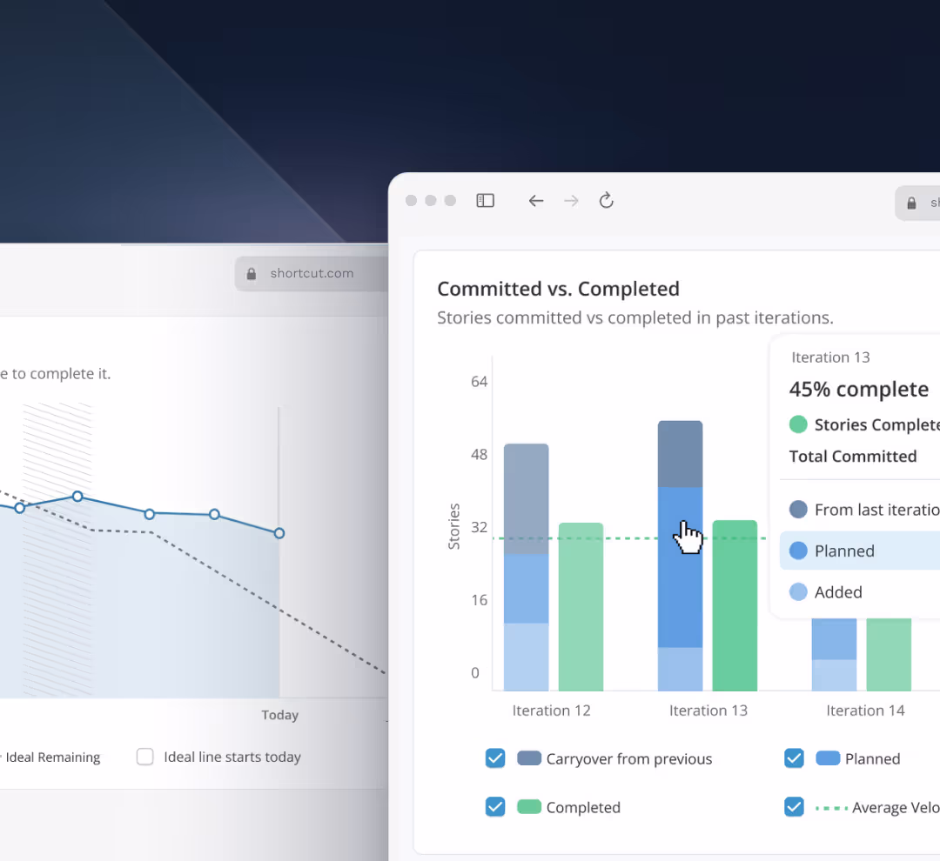This screenshot has height=861, width=940.
Task: Click the green Completed legend swatch
Action: (529, 806)
